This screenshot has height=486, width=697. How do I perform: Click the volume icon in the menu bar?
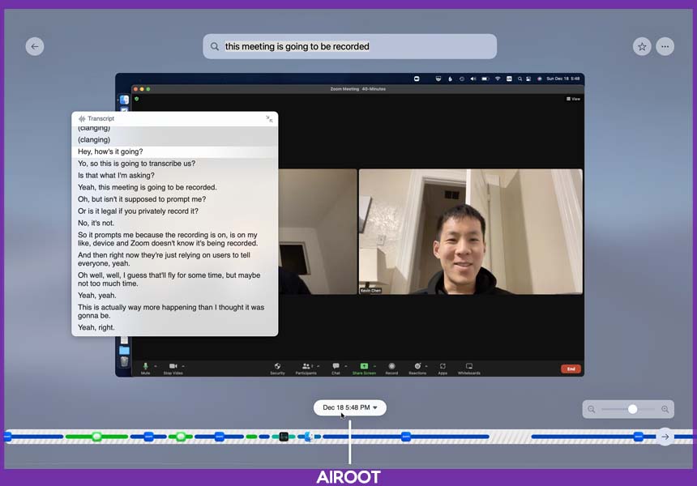[473, 79]
